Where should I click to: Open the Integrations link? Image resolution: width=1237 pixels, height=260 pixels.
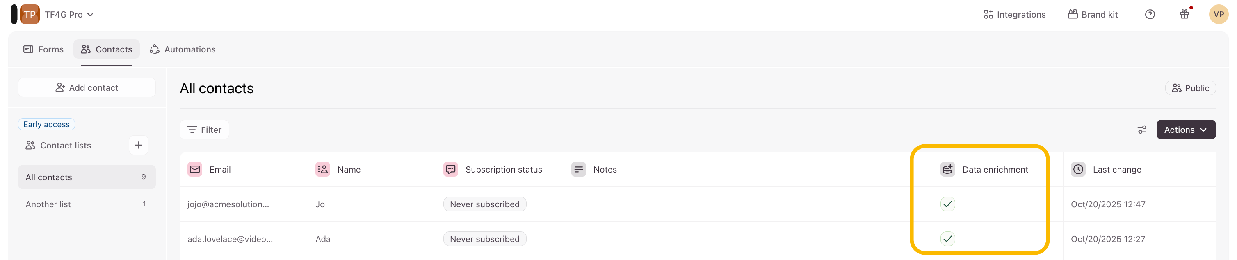click(x=1014, y=14)
